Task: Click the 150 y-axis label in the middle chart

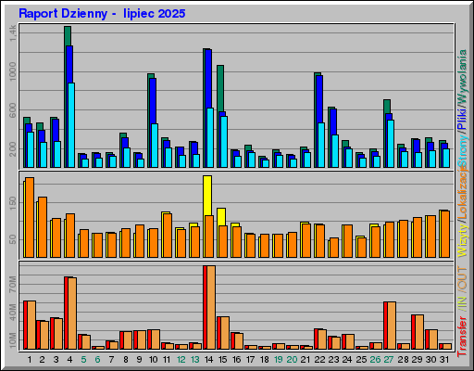Action: click(x=13, y=203)
